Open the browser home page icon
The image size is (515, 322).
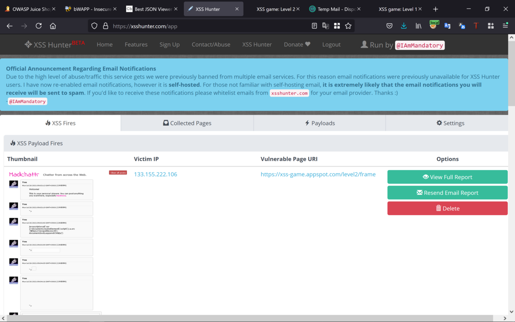point(53,26)
